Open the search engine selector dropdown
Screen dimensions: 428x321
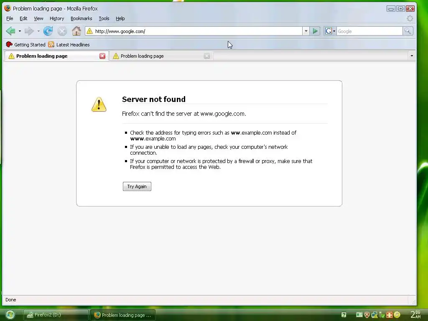(x=330, y=31)
